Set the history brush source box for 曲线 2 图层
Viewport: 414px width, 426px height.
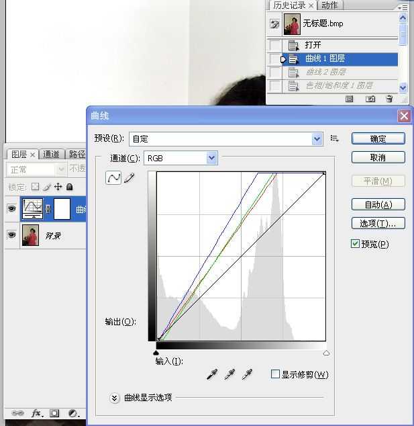tap(274, 73)
